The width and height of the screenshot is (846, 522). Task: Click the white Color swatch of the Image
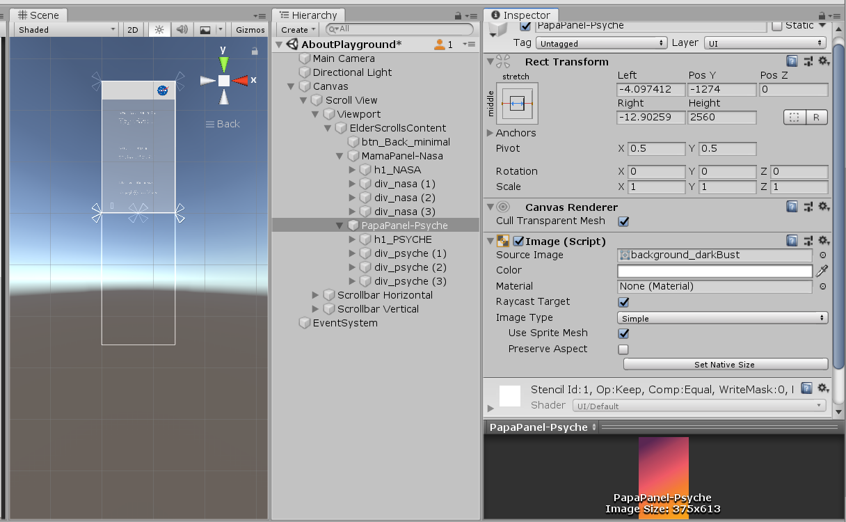pyautogui.click(x=715, y=271)
